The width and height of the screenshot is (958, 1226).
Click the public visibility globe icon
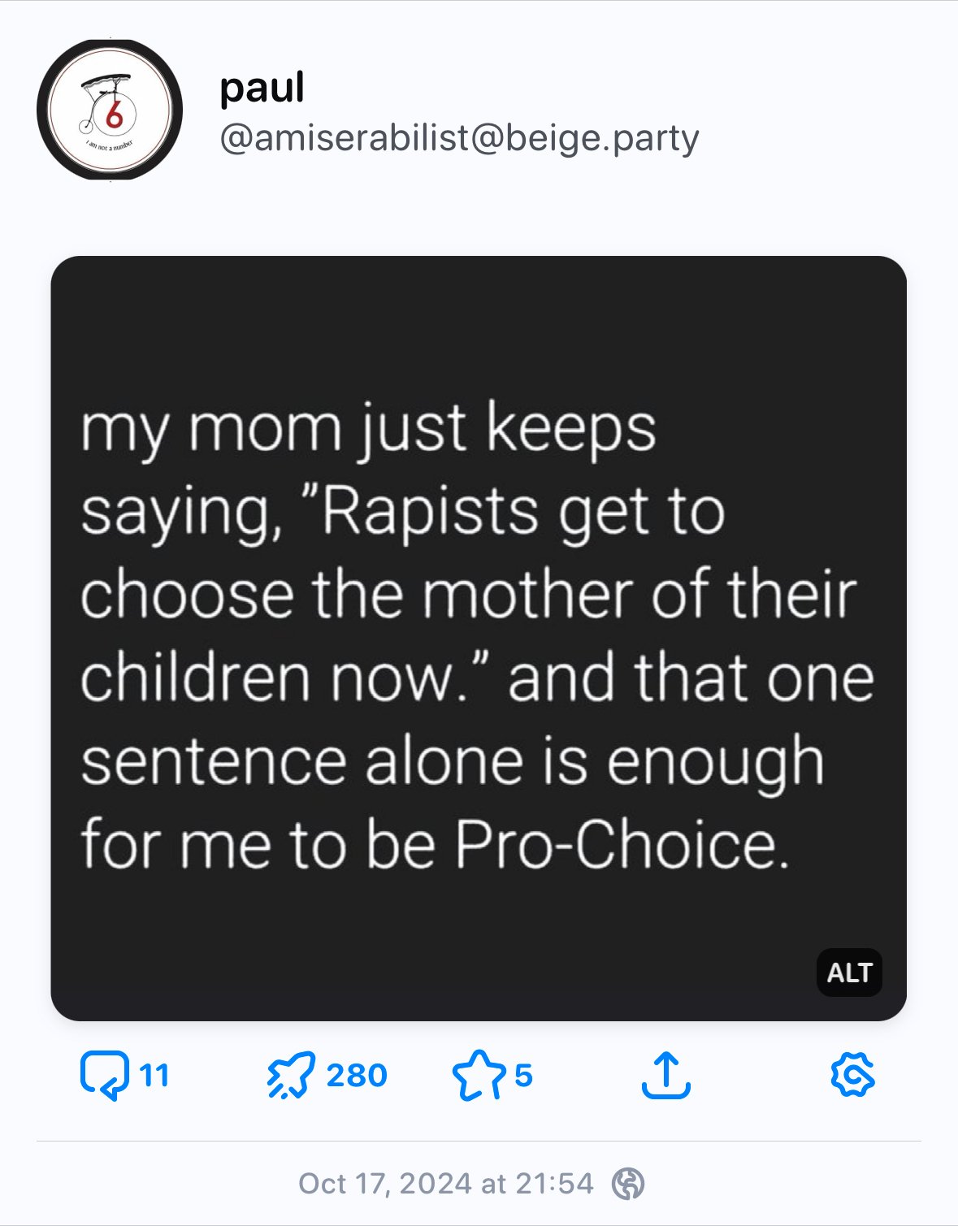pos(628,1184)
